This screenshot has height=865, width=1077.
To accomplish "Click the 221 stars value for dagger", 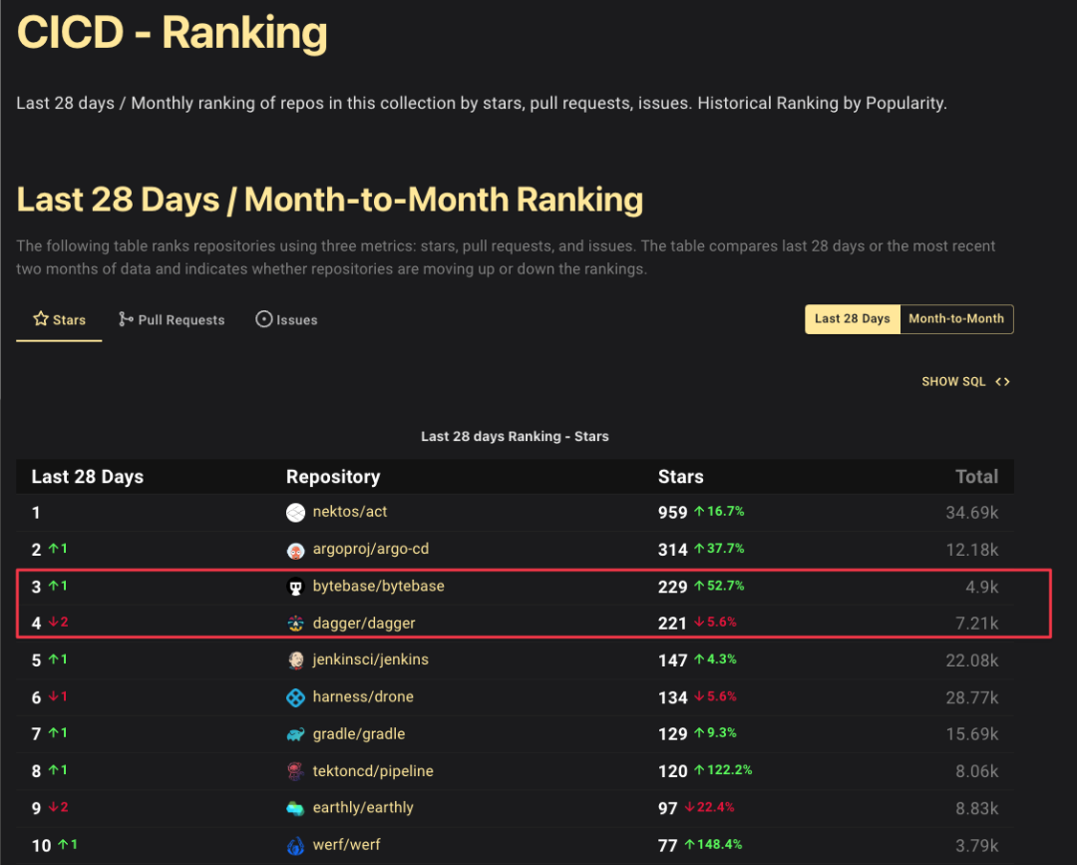I will tap(672, 624).
